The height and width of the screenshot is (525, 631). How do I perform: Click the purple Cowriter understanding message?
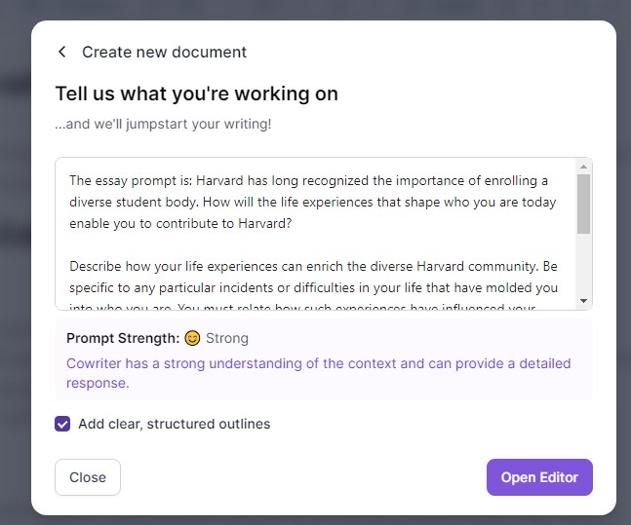[318, 373]
